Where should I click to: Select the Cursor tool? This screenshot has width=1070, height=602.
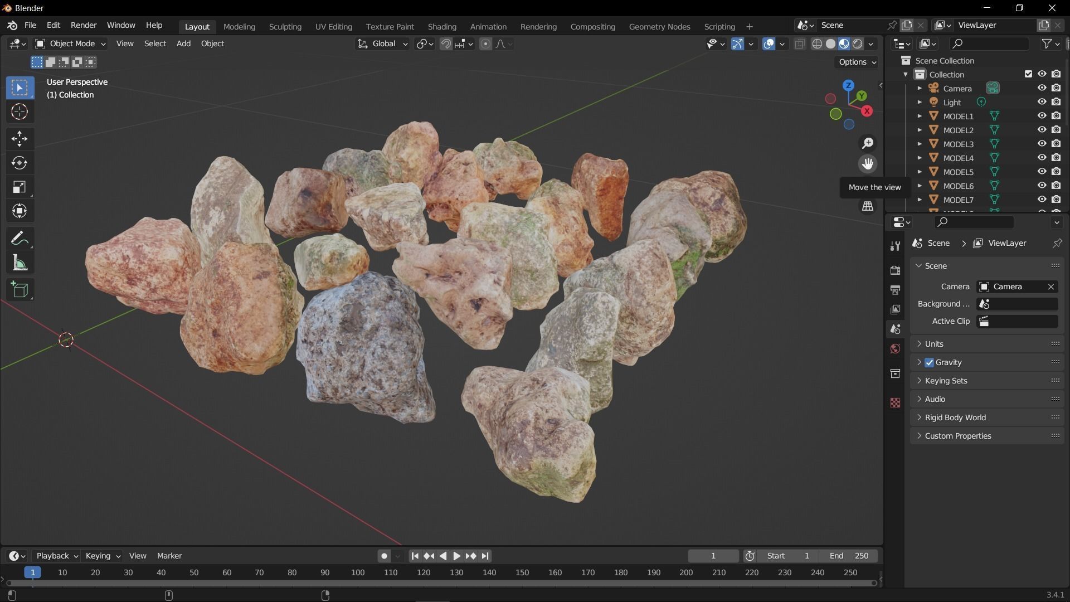[x=20, y=111]
